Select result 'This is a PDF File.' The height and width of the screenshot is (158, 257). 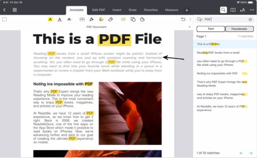coord(225,44)
